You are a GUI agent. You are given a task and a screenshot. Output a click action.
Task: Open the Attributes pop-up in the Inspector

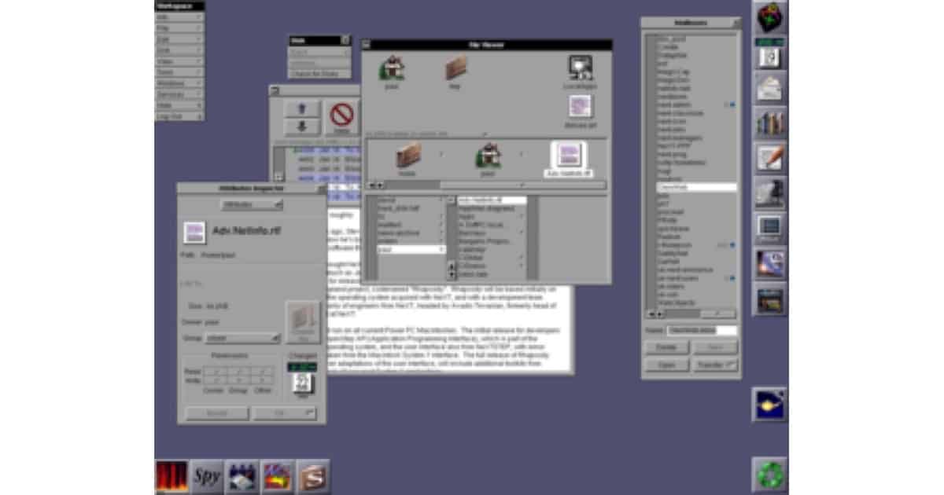click(251, 204)
